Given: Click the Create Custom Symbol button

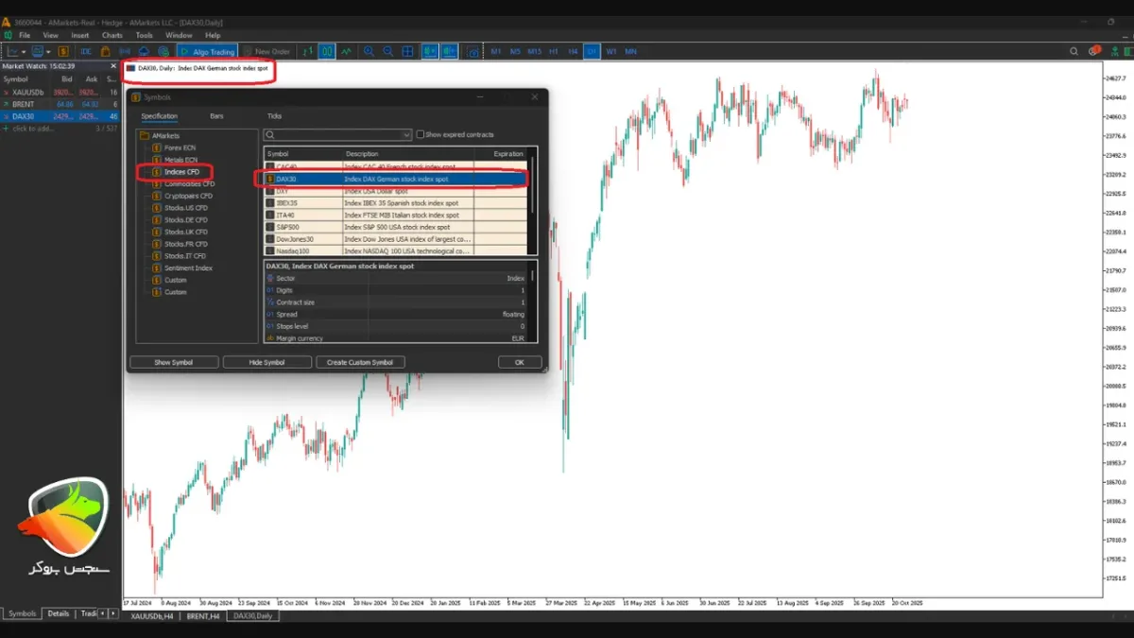Looking at the screenshot, I should click(360, 362).
